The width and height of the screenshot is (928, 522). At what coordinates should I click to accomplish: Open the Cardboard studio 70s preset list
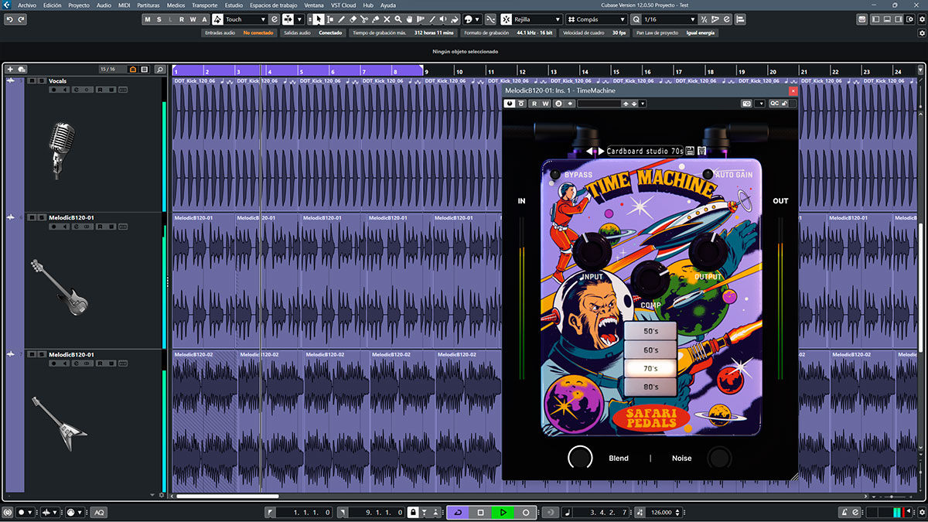(645, 151)
